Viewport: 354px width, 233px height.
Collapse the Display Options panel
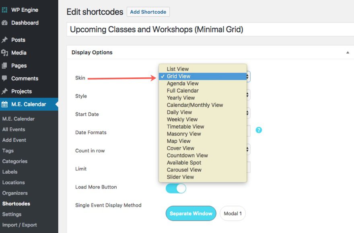(x=348, y=52)
